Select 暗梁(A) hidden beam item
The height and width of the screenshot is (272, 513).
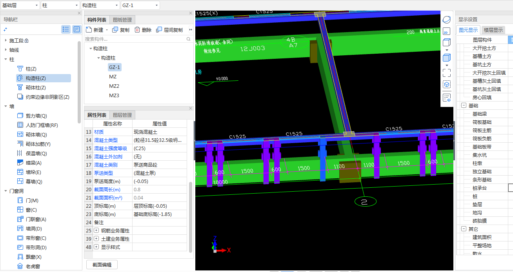[29, 163]
